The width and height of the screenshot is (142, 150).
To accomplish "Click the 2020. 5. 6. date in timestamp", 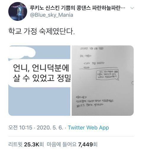I will pyautogui.click(x=50, y=128).
